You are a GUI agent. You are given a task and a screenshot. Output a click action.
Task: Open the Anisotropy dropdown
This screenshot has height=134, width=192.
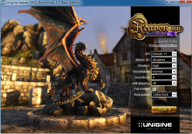[x=164, y=77]
